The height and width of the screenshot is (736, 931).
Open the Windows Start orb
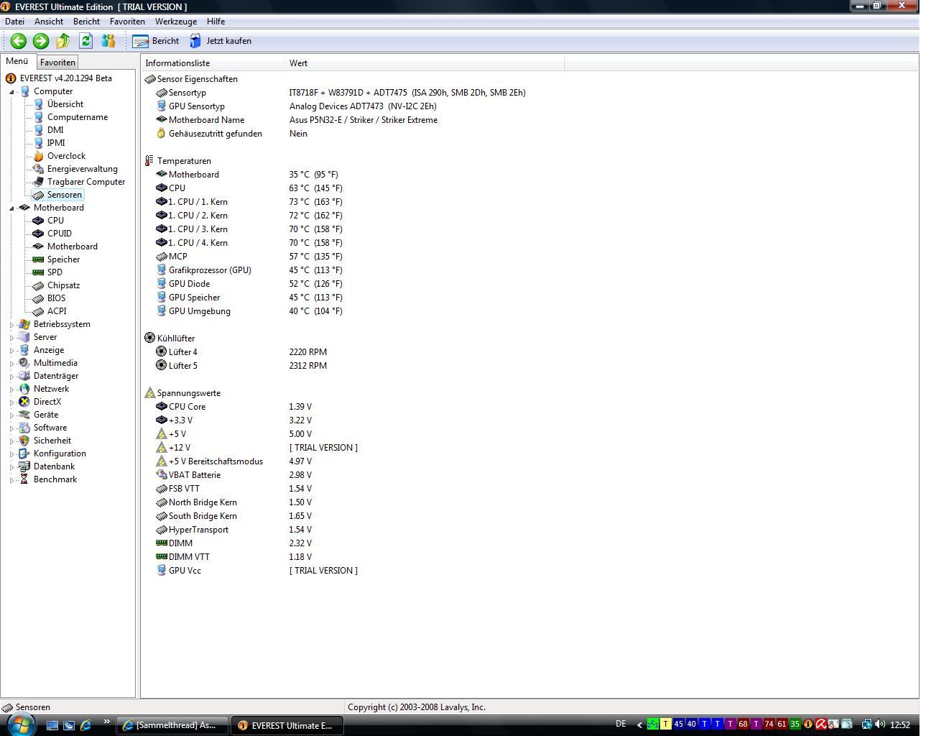point(20,724)
